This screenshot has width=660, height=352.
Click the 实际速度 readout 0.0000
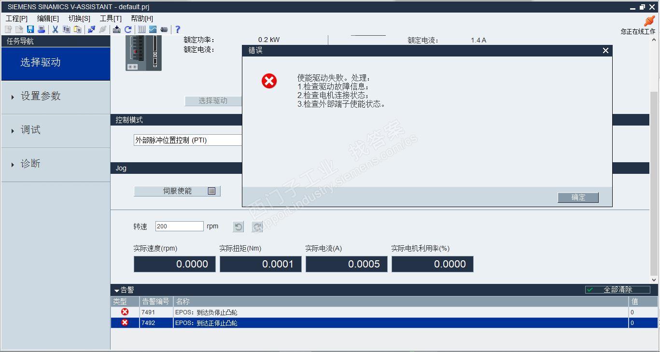tap(175, 264)
